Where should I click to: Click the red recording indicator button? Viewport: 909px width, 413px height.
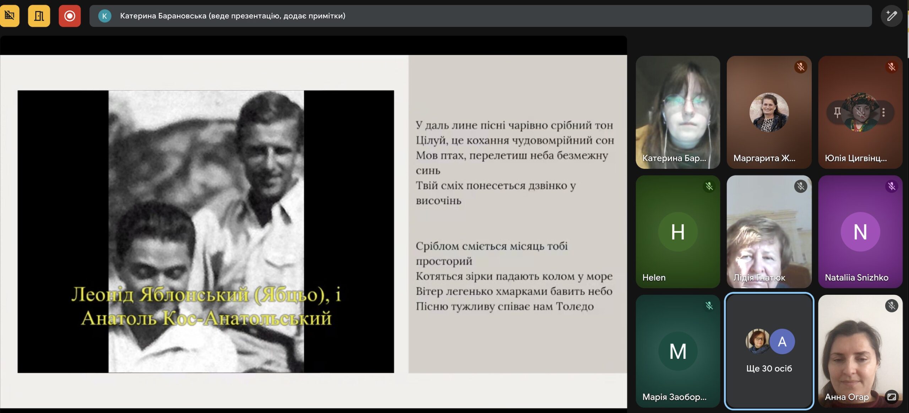[70, 16]
